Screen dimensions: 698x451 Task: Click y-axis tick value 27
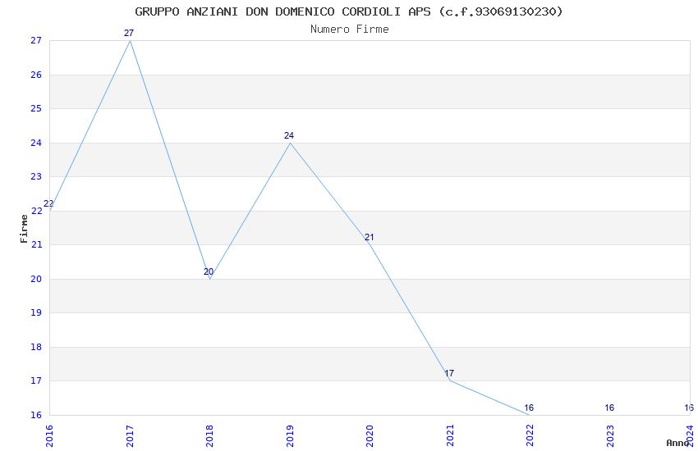pos(36,40)
